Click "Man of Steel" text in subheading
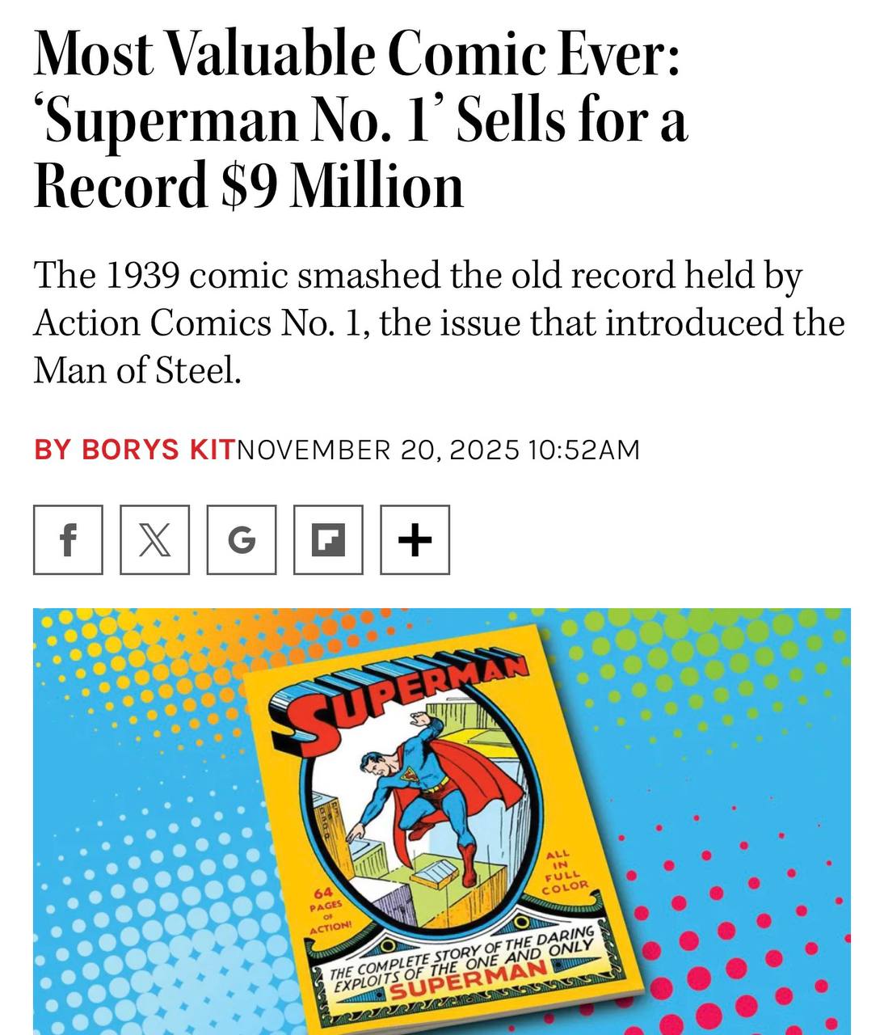Viewport: 884px width, 1035px height. click(x=137, y=370)
